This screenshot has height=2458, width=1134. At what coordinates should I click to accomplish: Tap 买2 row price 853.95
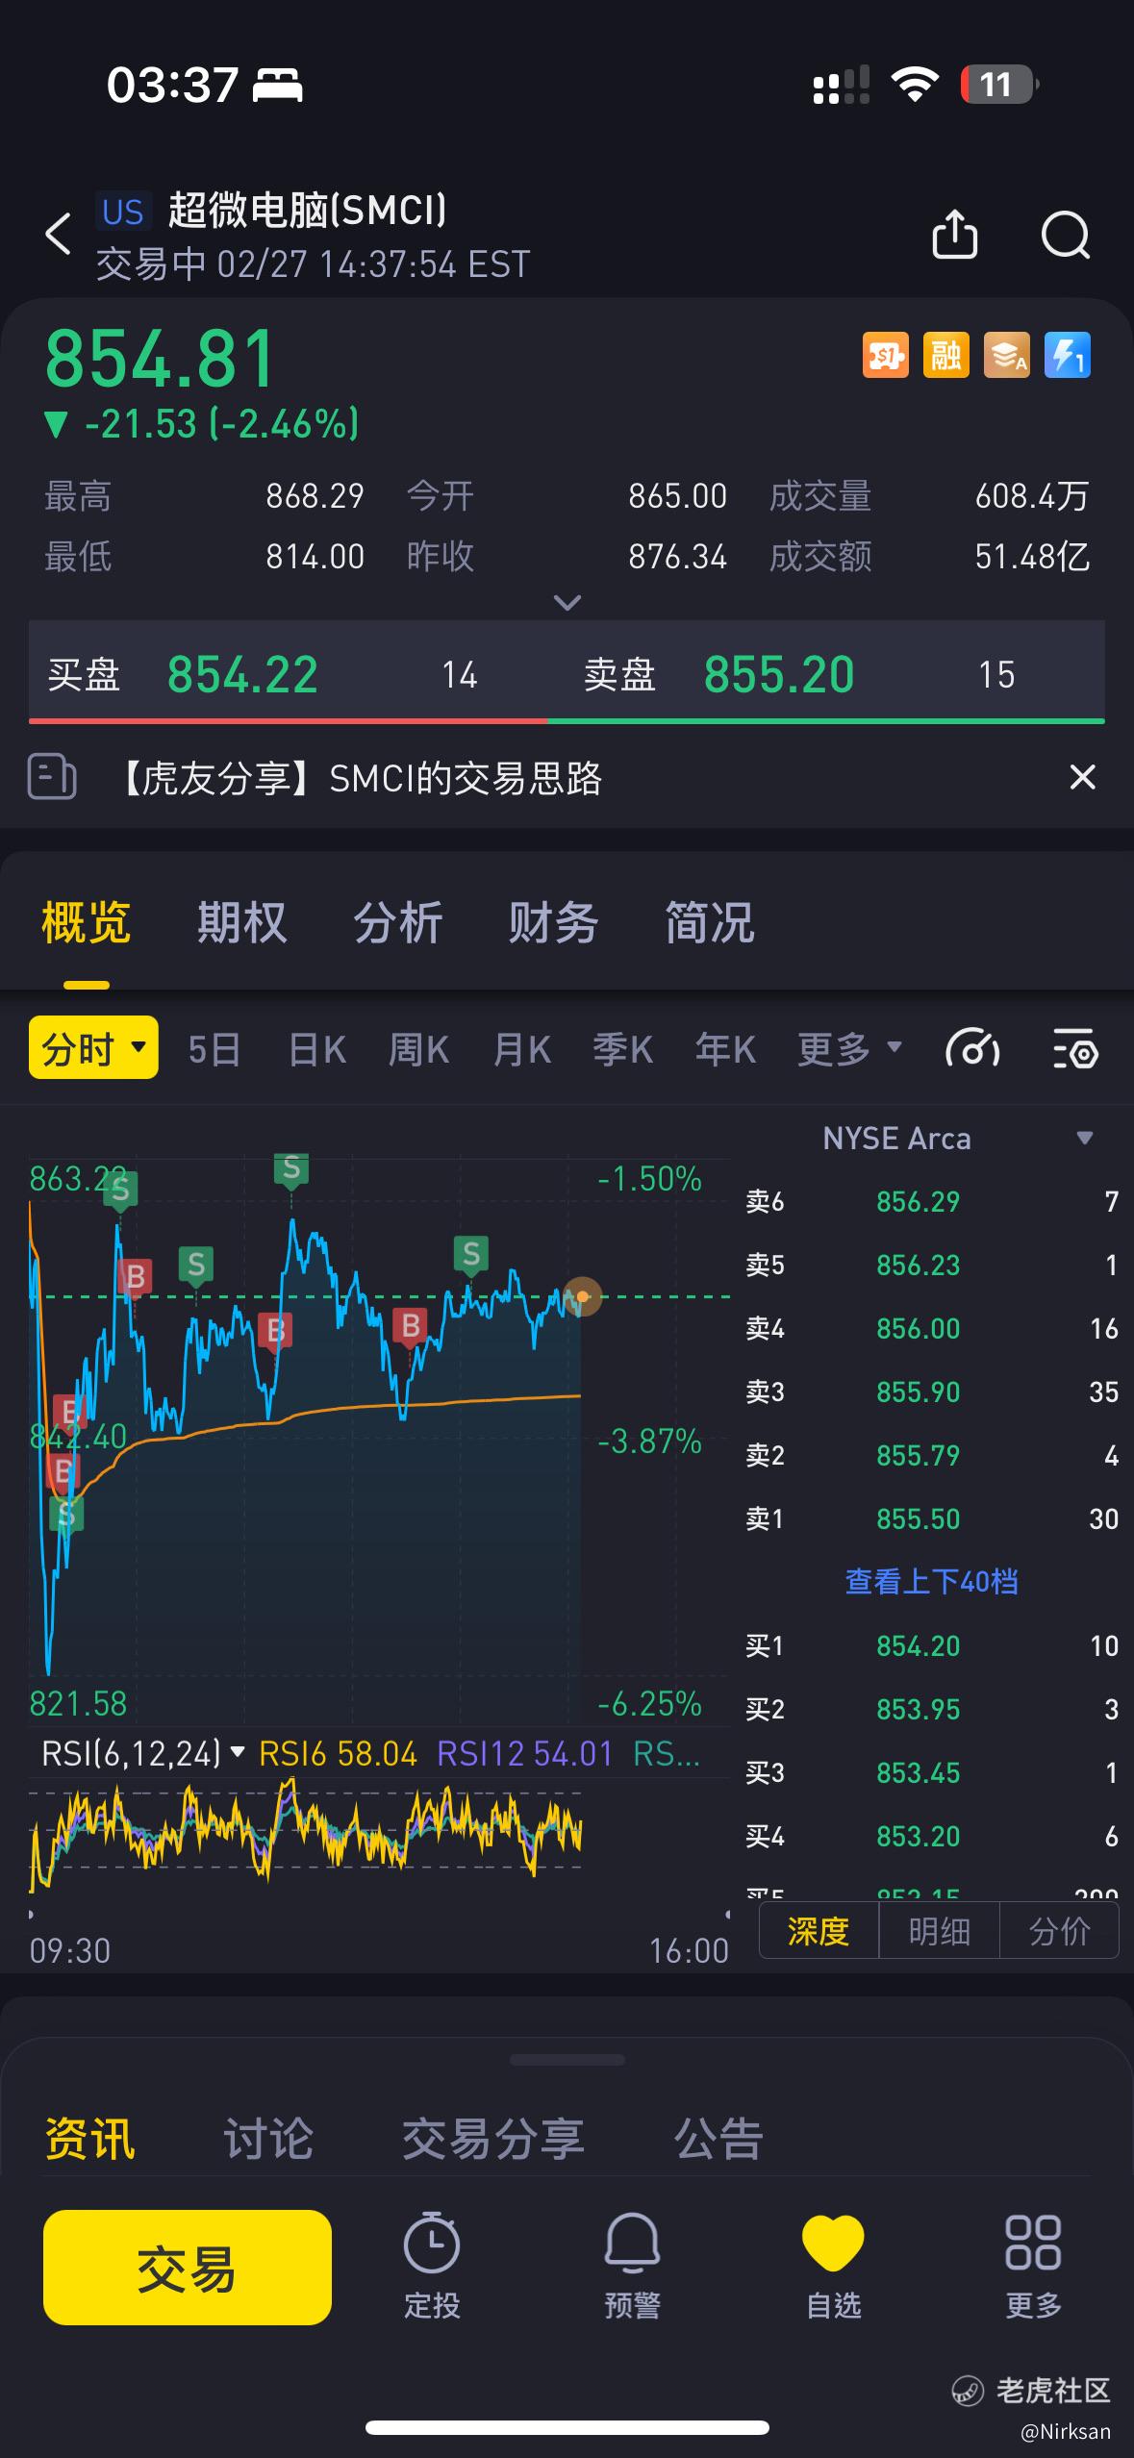[x=919, y=1709]
